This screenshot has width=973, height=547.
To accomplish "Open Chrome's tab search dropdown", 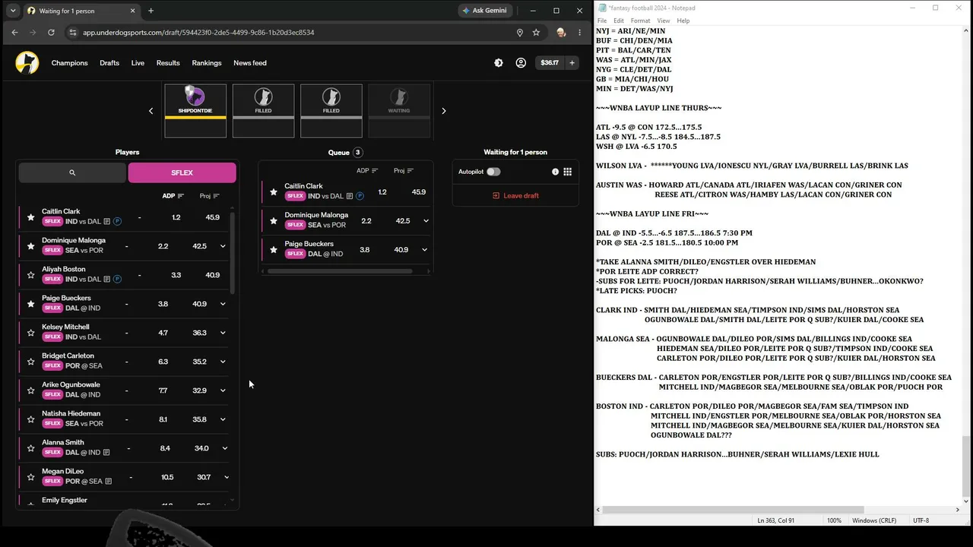I will 13,11.
